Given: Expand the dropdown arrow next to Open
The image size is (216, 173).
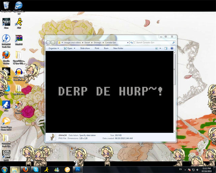Looking at the screenshot, I should (x=75, y=48).
